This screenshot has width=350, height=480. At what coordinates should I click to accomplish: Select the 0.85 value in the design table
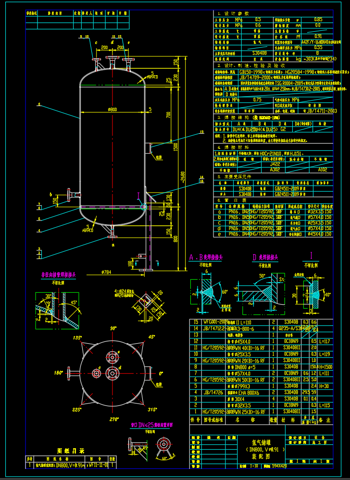pos(318,19)
